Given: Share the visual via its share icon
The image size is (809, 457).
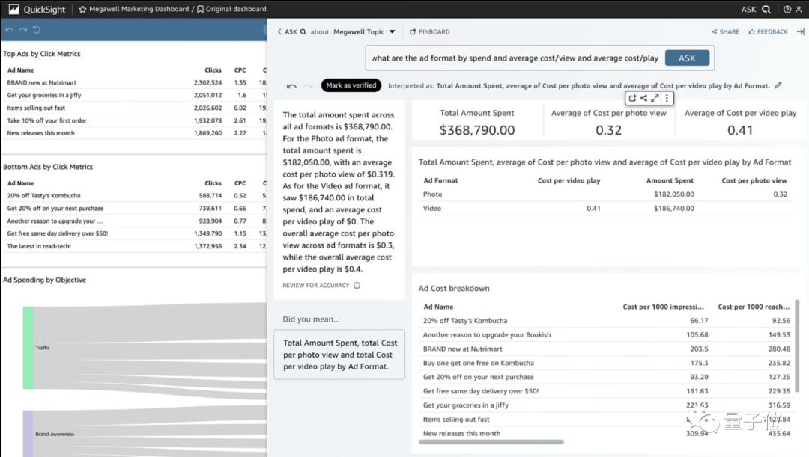Looking at the screenshot, I should (x=644, y=98).
